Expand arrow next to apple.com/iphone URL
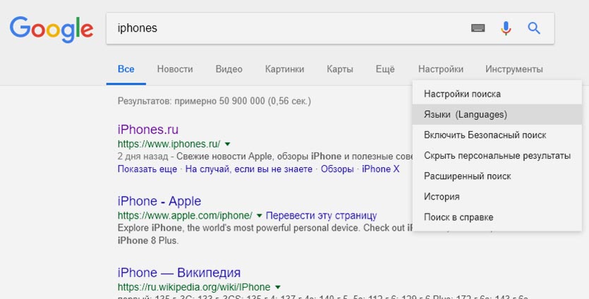 click(x=259, y=216)
